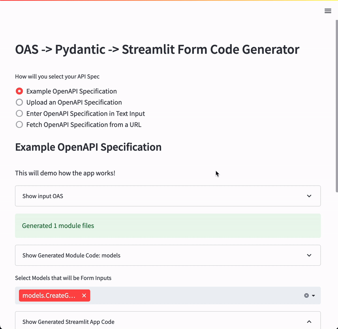Click the This will demo how the app works text
The image size is (338, 329).
point(65,173)
